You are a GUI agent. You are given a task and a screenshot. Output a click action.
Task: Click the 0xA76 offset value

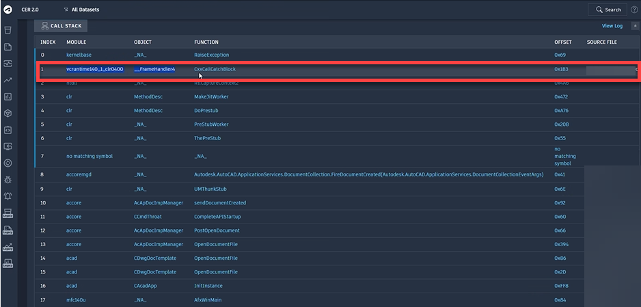(x=561, y=110)
